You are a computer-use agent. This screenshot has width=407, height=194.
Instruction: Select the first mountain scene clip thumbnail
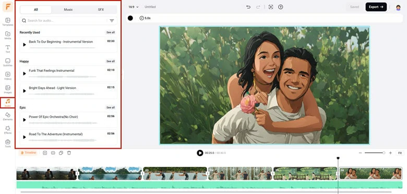click(46, 173)
